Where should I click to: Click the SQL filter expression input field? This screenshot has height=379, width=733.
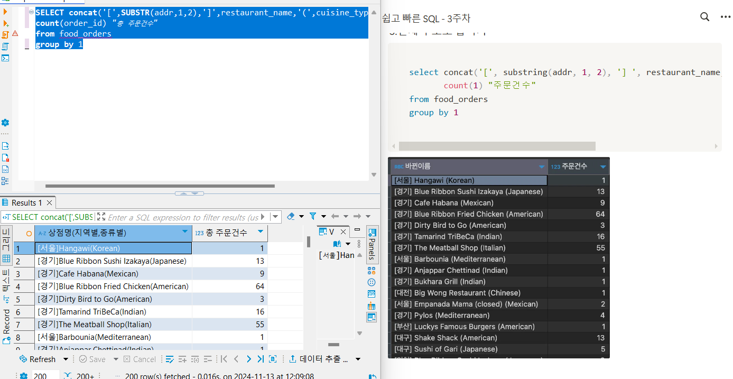pyautogui.click(x=183, y=217)
